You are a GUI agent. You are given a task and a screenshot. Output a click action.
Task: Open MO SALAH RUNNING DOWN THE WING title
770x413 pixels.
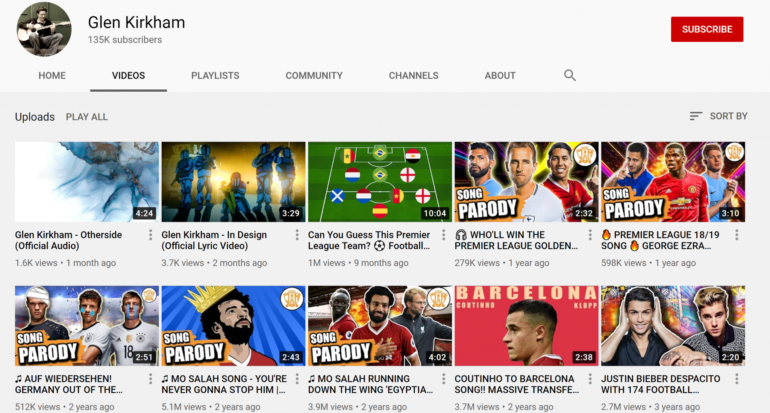point(371,384)
